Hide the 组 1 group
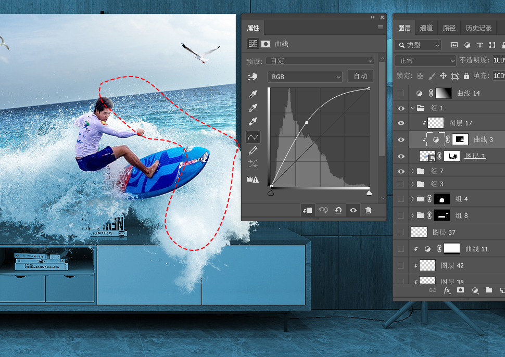Screen dimensions: 505x357 click(401, 108)
